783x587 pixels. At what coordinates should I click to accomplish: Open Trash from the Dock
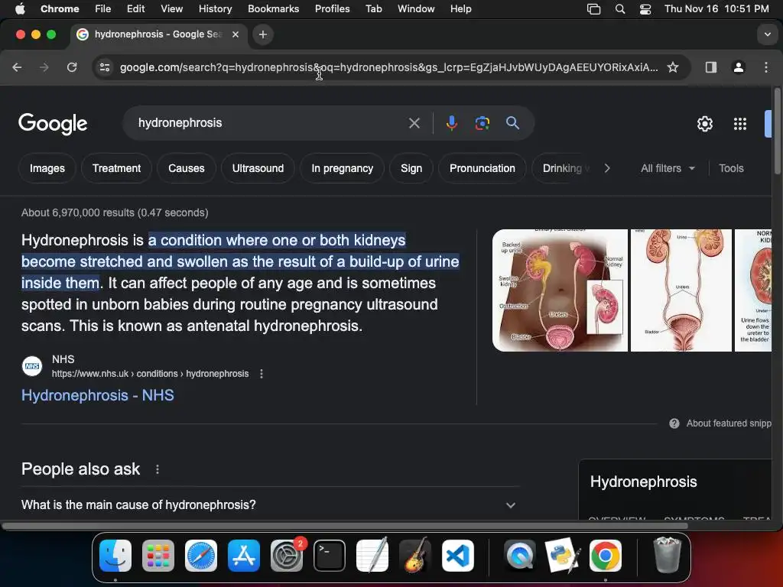tap(667, 555)
